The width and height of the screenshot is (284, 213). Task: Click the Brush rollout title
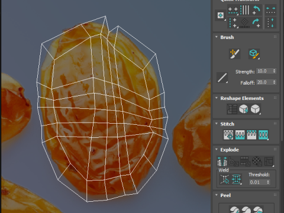point(227,37)
